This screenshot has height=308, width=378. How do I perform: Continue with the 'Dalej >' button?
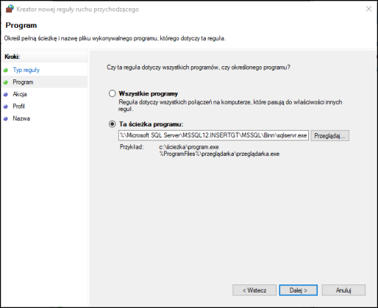pos(298,290)
